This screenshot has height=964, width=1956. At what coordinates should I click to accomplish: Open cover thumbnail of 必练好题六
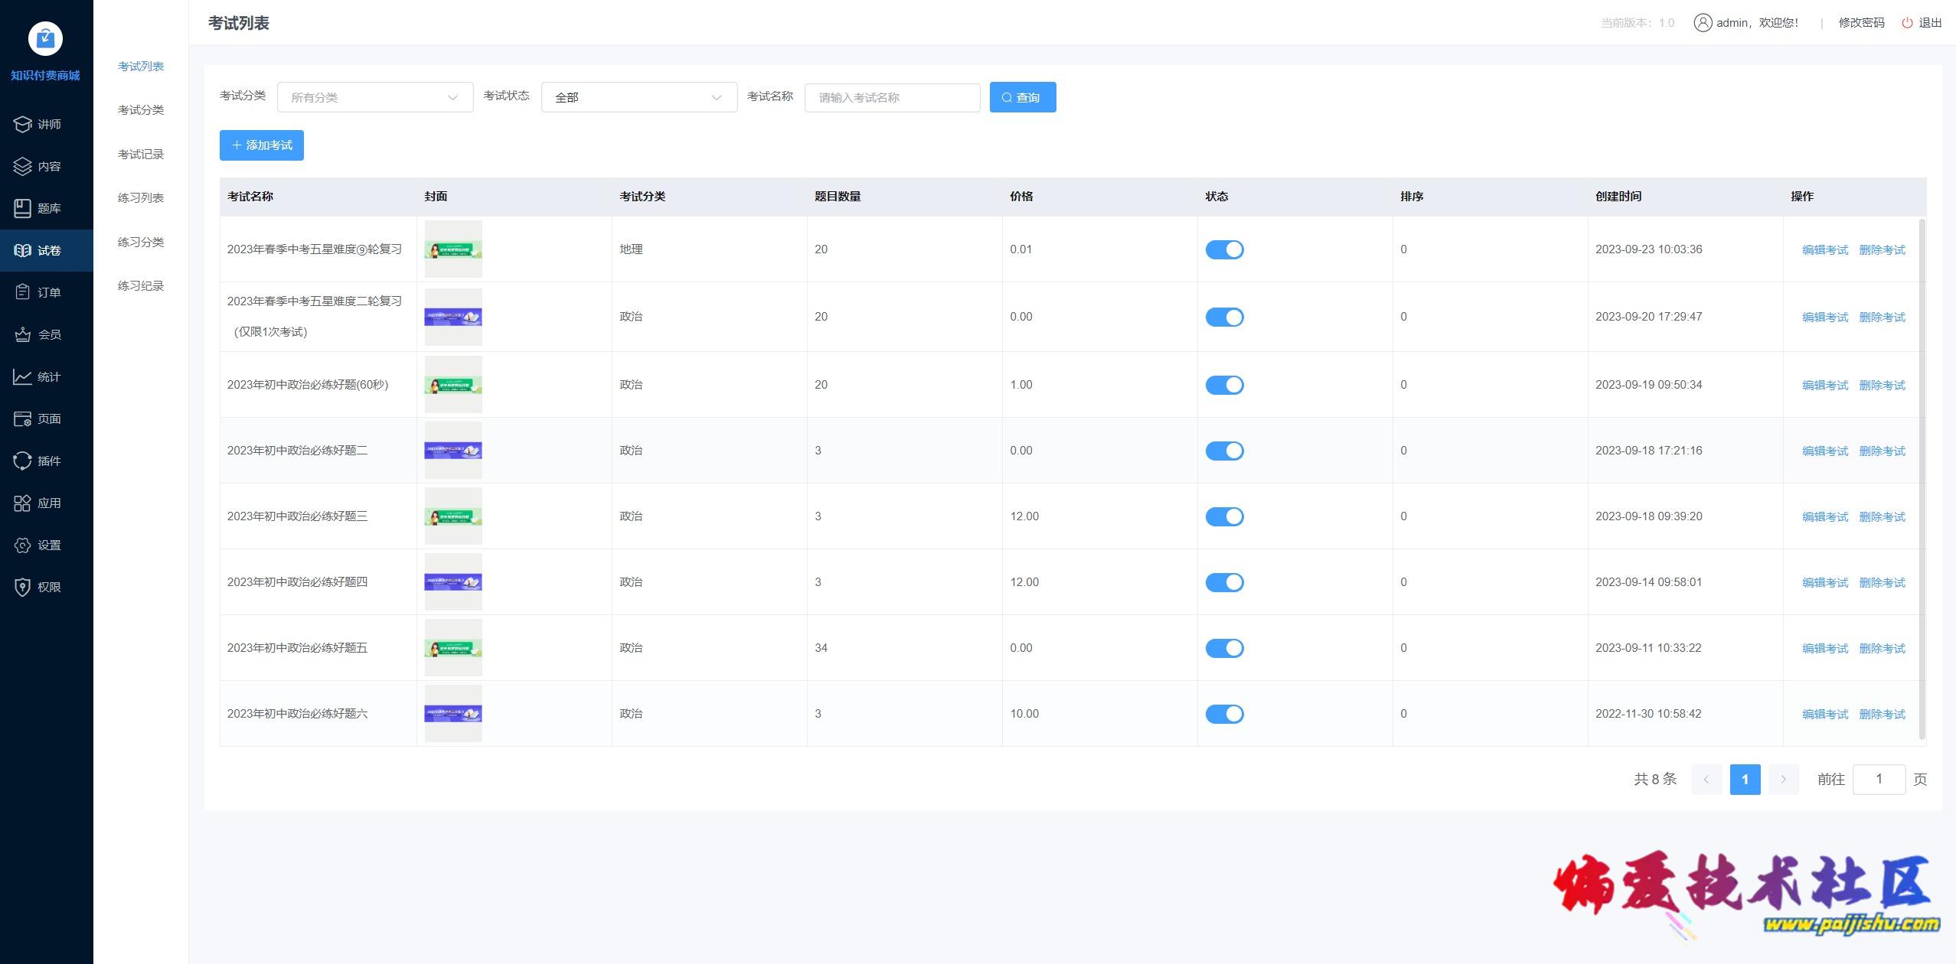click(x=453, y=713)
